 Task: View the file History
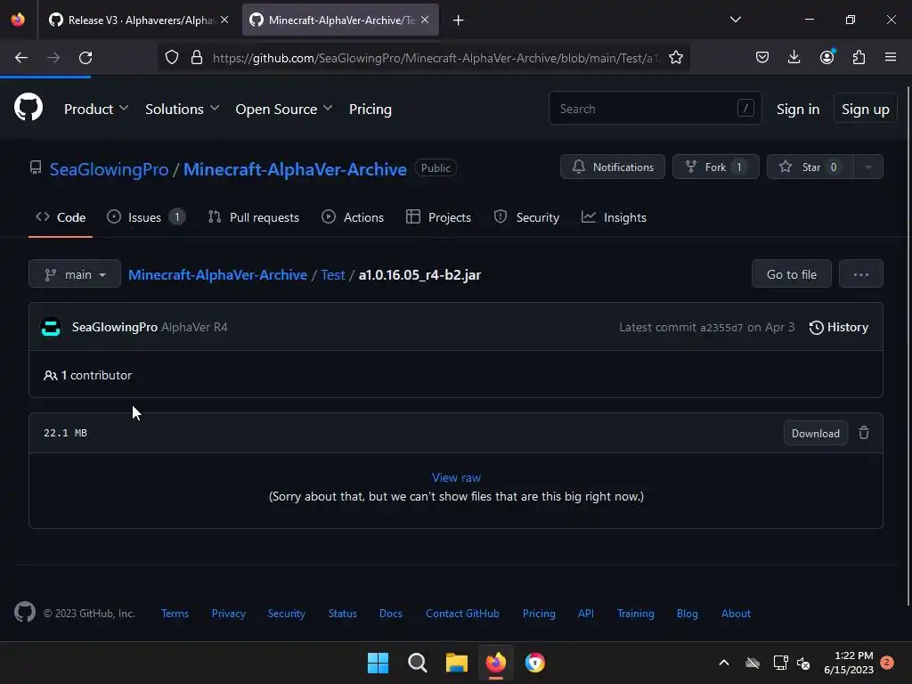[839, 327]
